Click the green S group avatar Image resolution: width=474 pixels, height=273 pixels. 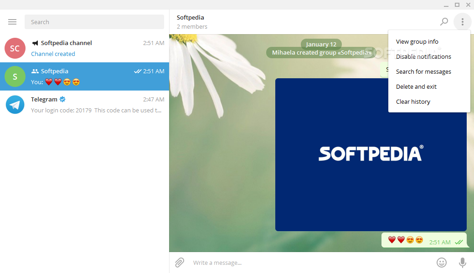(x=15, y=76)
